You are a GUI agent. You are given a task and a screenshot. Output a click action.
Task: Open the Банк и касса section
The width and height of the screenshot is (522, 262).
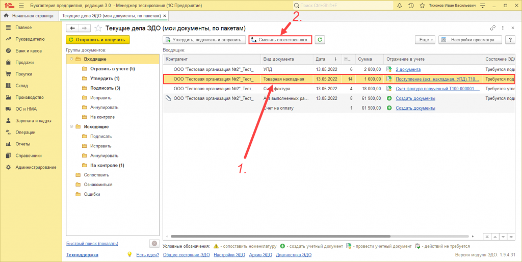[29, 50]
